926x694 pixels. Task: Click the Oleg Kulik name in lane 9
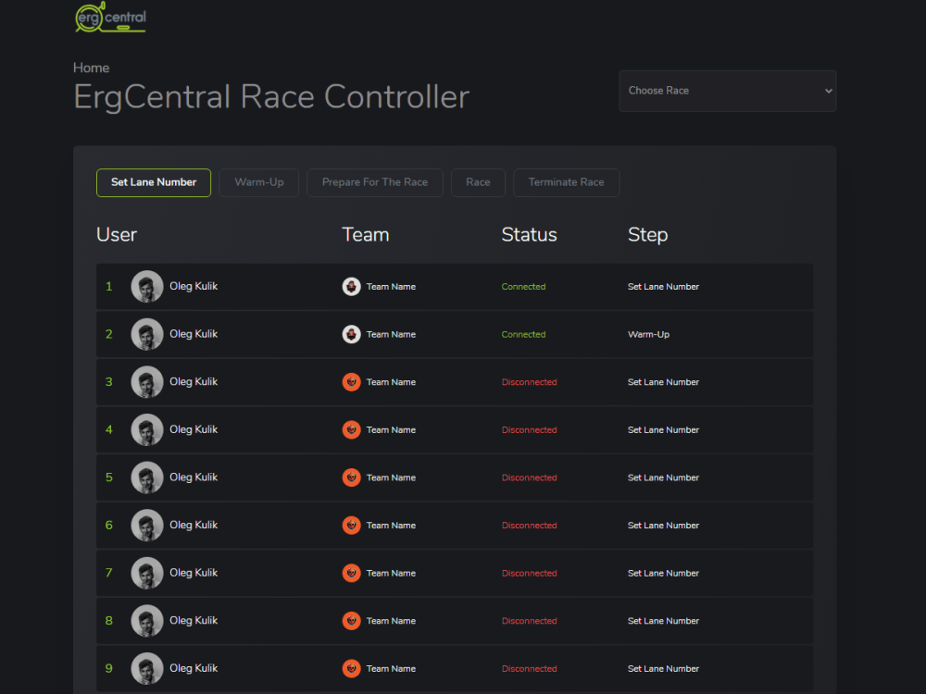tap(194, 669)
